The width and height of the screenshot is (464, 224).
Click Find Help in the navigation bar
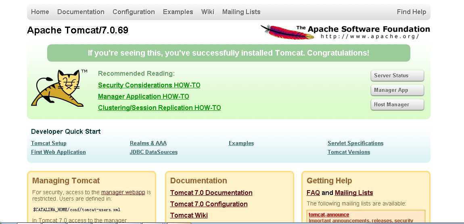pyautogui.click(x=411, y=12)
